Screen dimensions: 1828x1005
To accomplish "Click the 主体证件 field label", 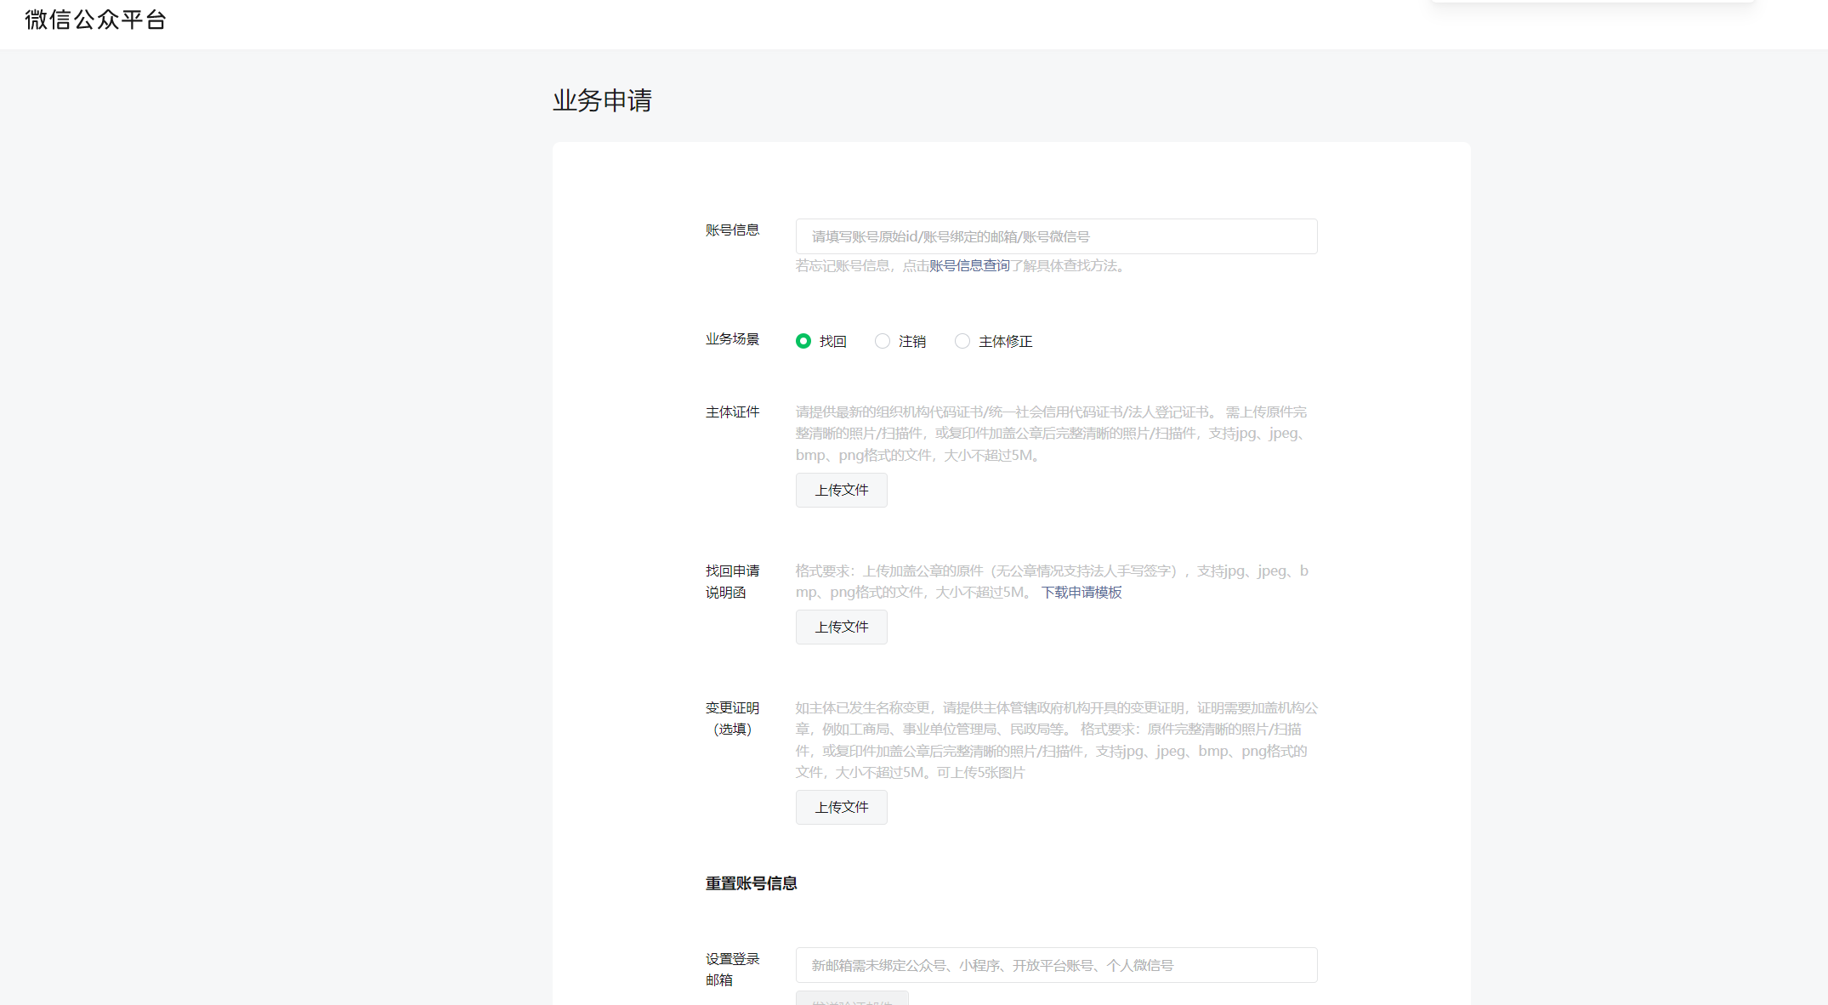I will click(732, 412).
